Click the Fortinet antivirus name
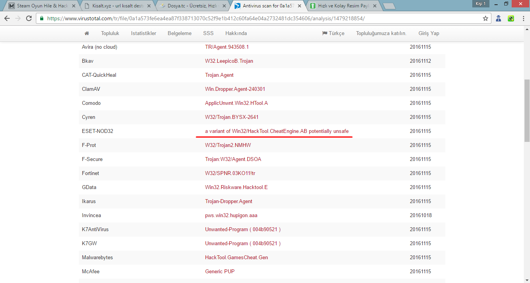Image resolution: width=530 pixels, height=283 pixels. pyautogui.click(x=90, y=173)
